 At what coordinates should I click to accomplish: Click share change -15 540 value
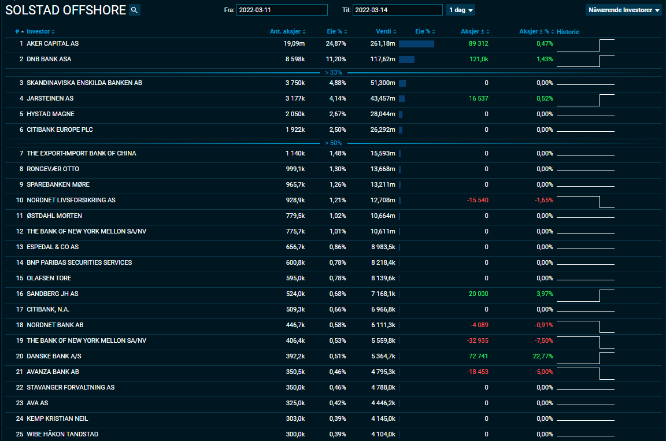click(478, 200)
